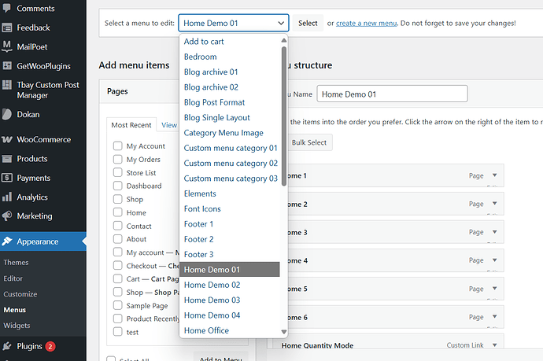This screenshot has width=543, height=361.
Task: Click the create a new menu link
Action: pos(367,23)
